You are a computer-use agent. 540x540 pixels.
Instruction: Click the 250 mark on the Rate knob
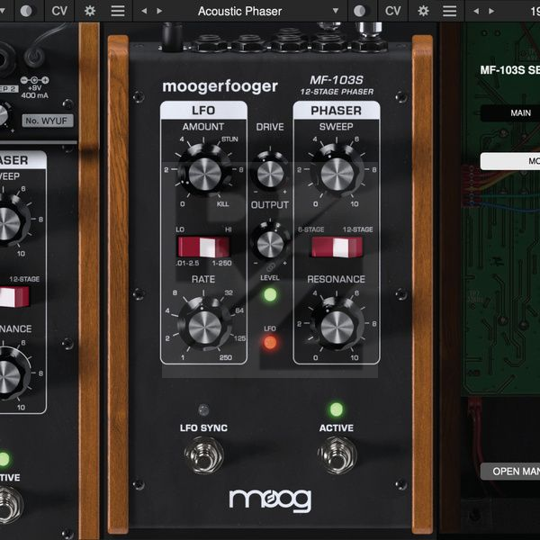[226, 357]
